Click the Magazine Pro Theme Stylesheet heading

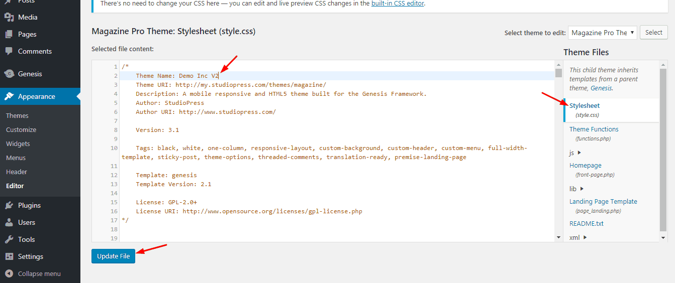[173, 31]
